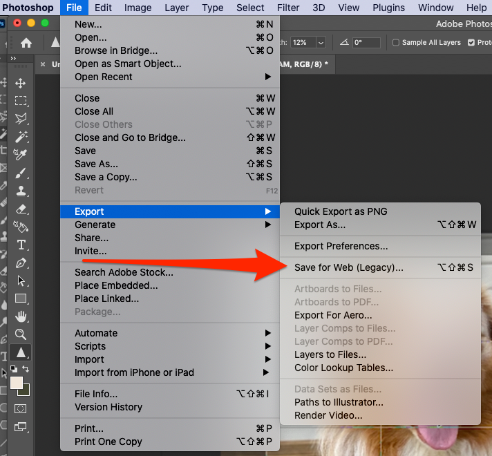The width and height of the screenshot is (492, 456).
Task: Select the Hand tool
Action: click(21, 316)
